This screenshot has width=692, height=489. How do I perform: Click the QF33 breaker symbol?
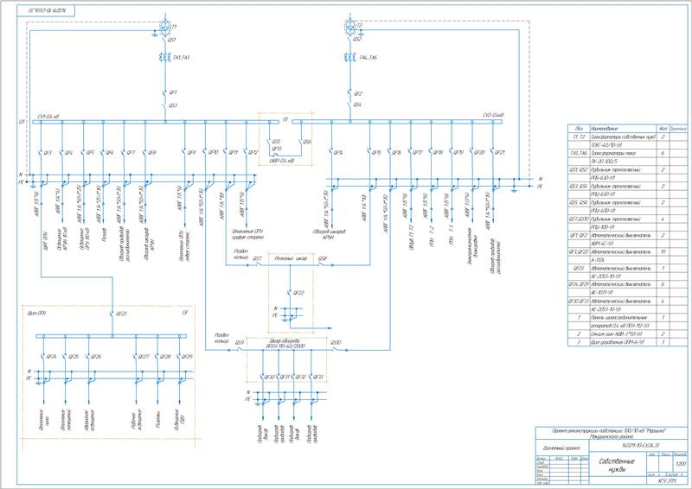311,378
